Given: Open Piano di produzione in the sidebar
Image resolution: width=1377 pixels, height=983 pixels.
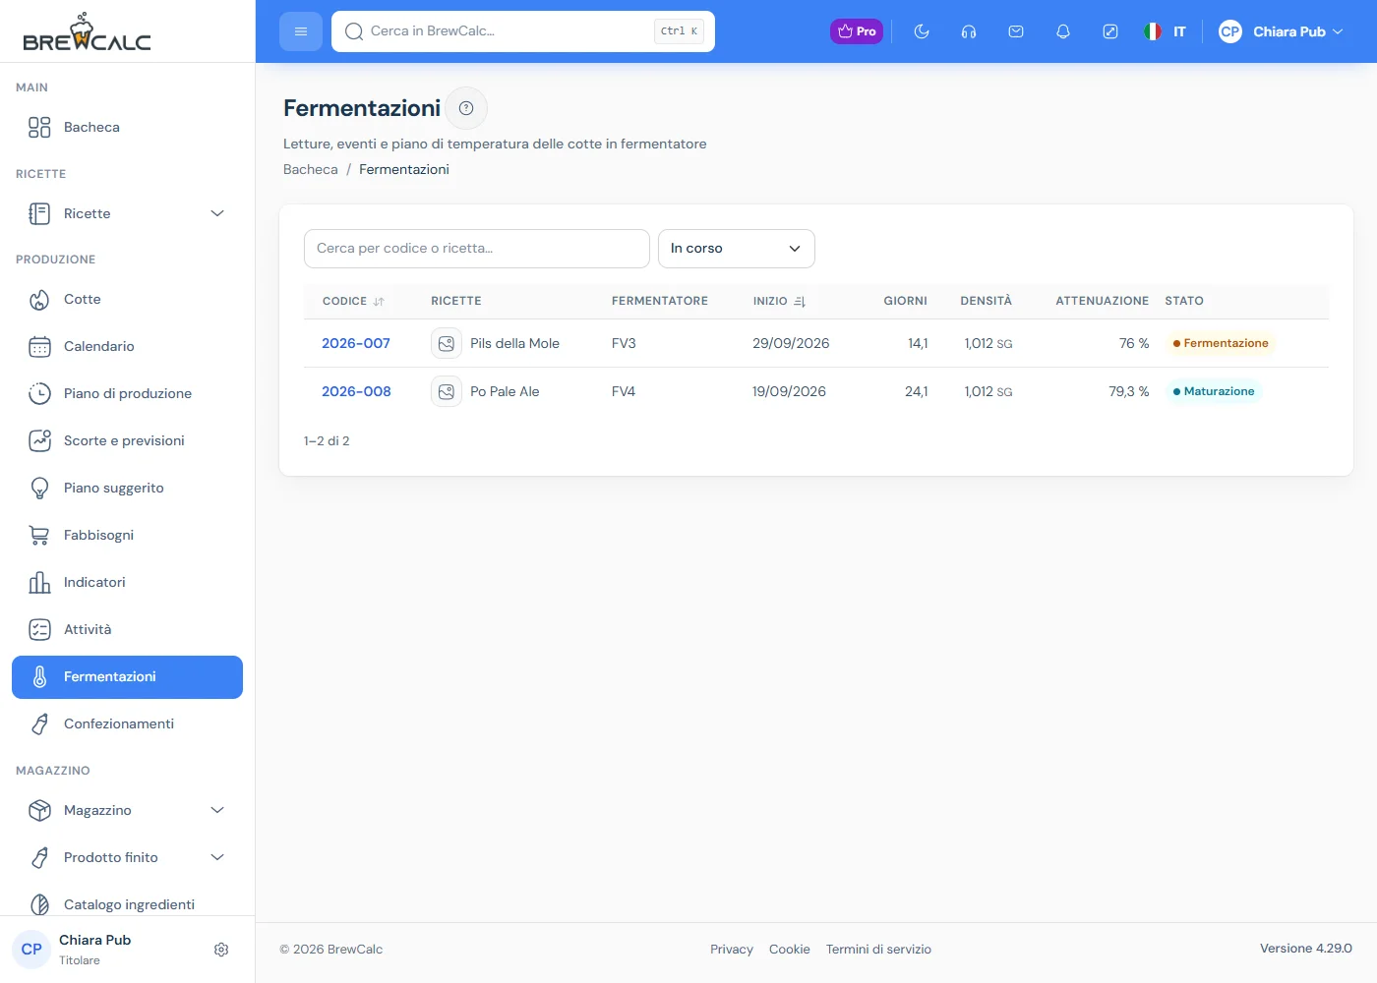Looking at the screenshot, I should click(127, 394).
